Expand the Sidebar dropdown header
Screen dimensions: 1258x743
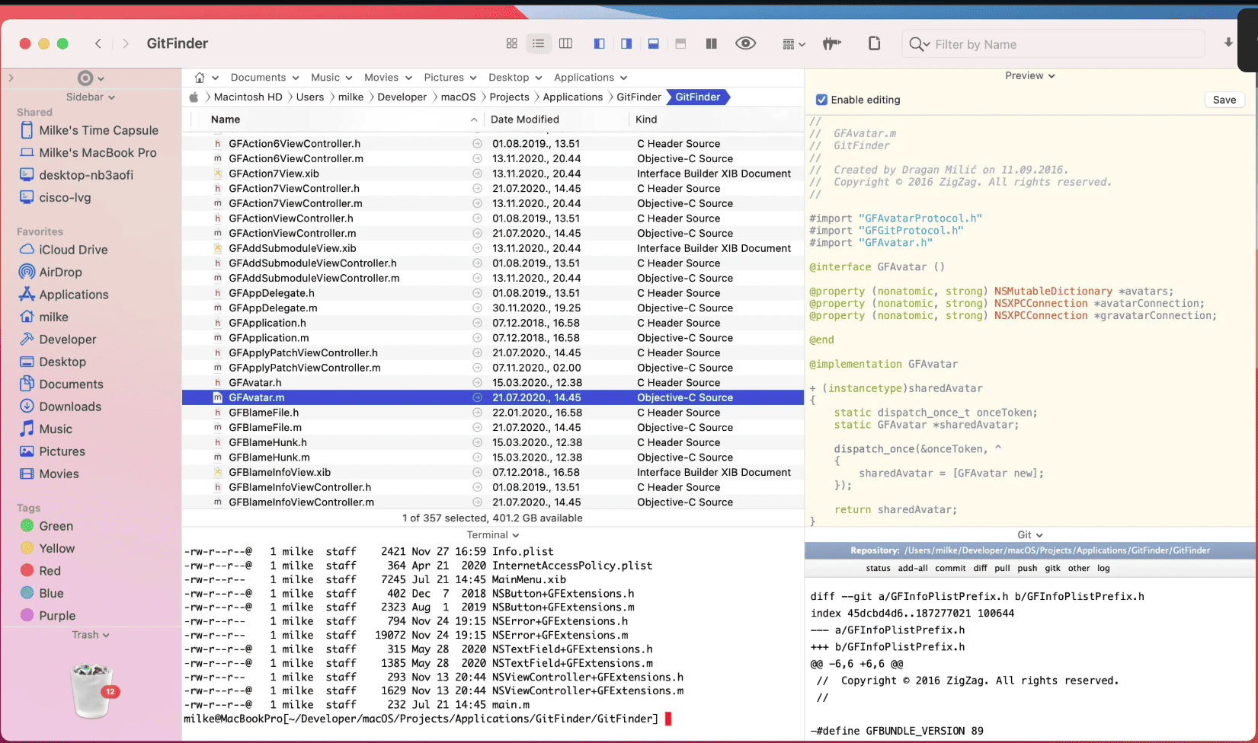pos(91,97)
